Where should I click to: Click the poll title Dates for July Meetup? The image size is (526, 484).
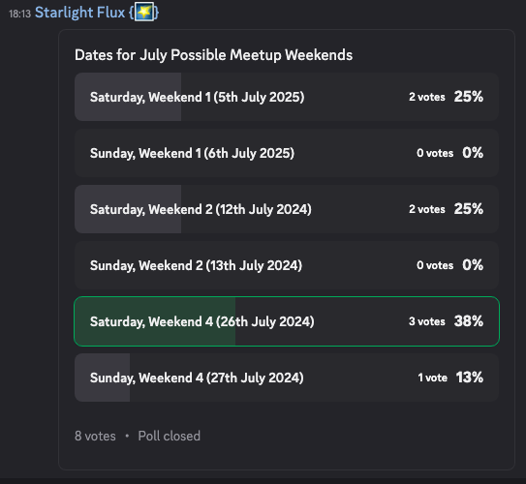tap(213, 55)
